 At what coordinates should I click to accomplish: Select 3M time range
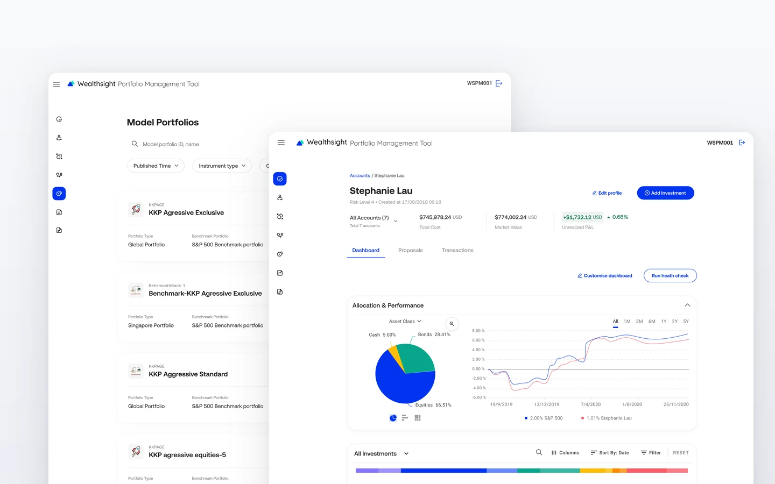[639, 322]
